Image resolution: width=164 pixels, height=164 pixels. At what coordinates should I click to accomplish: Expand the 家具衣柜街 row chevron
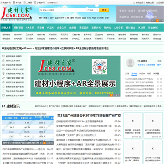26,87
